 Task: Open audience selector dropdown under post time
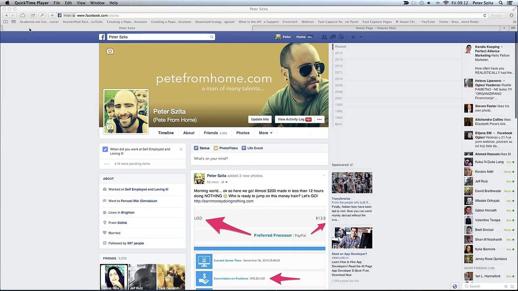pos(225,182)
